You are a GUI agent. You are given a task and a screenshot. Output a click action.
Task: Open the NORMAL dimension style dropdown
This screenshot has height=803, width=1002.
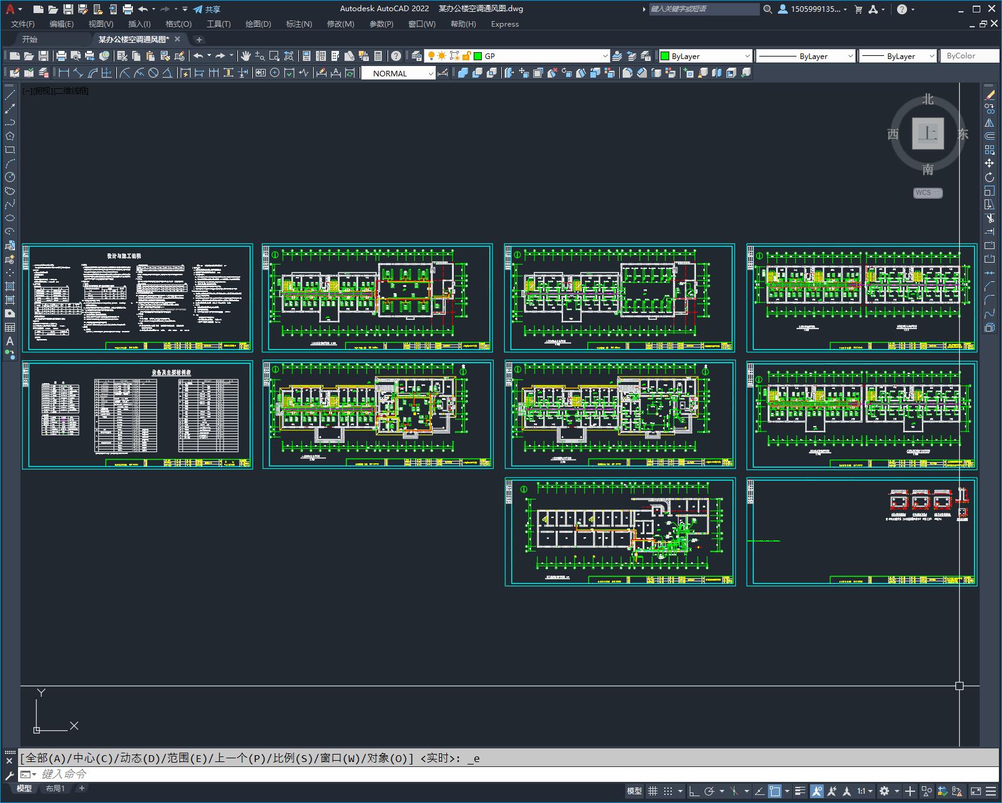coord(399,73)
